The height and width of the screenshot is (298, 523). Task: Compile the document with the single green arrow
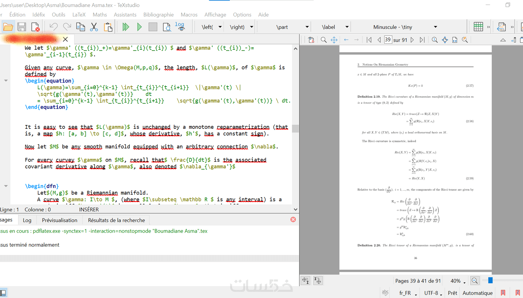click(x=139, y=27)
